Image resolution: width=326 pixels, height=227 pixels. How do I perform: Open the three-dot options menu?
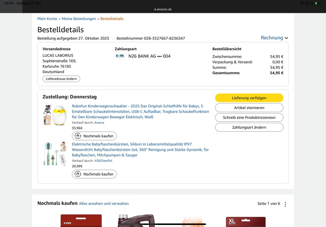pos(285,204)
